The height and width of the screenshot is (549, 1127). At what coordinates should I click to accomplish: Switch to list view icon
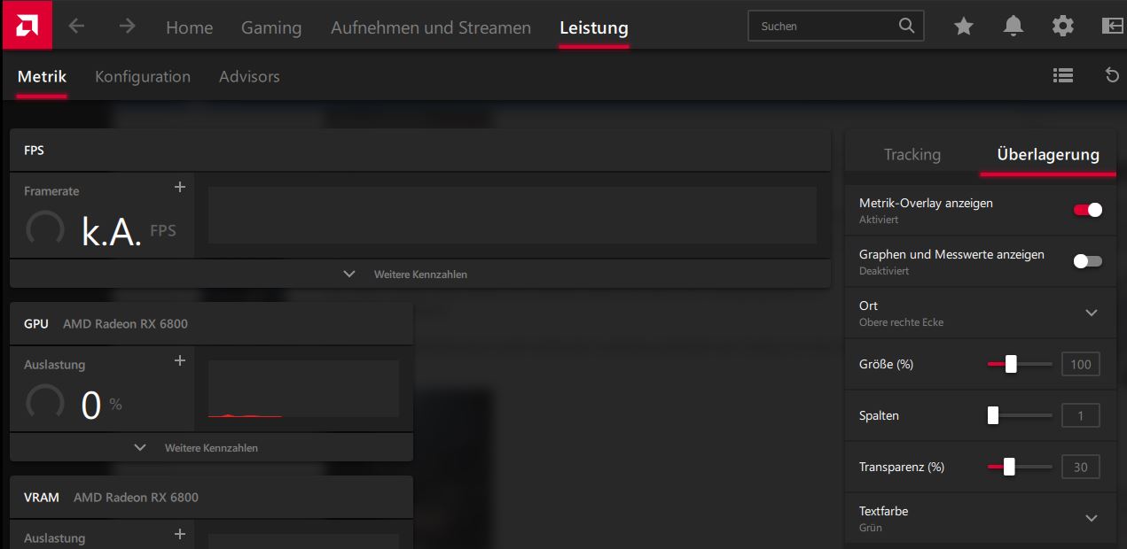pyautogui.click(x=1063, y=76)
